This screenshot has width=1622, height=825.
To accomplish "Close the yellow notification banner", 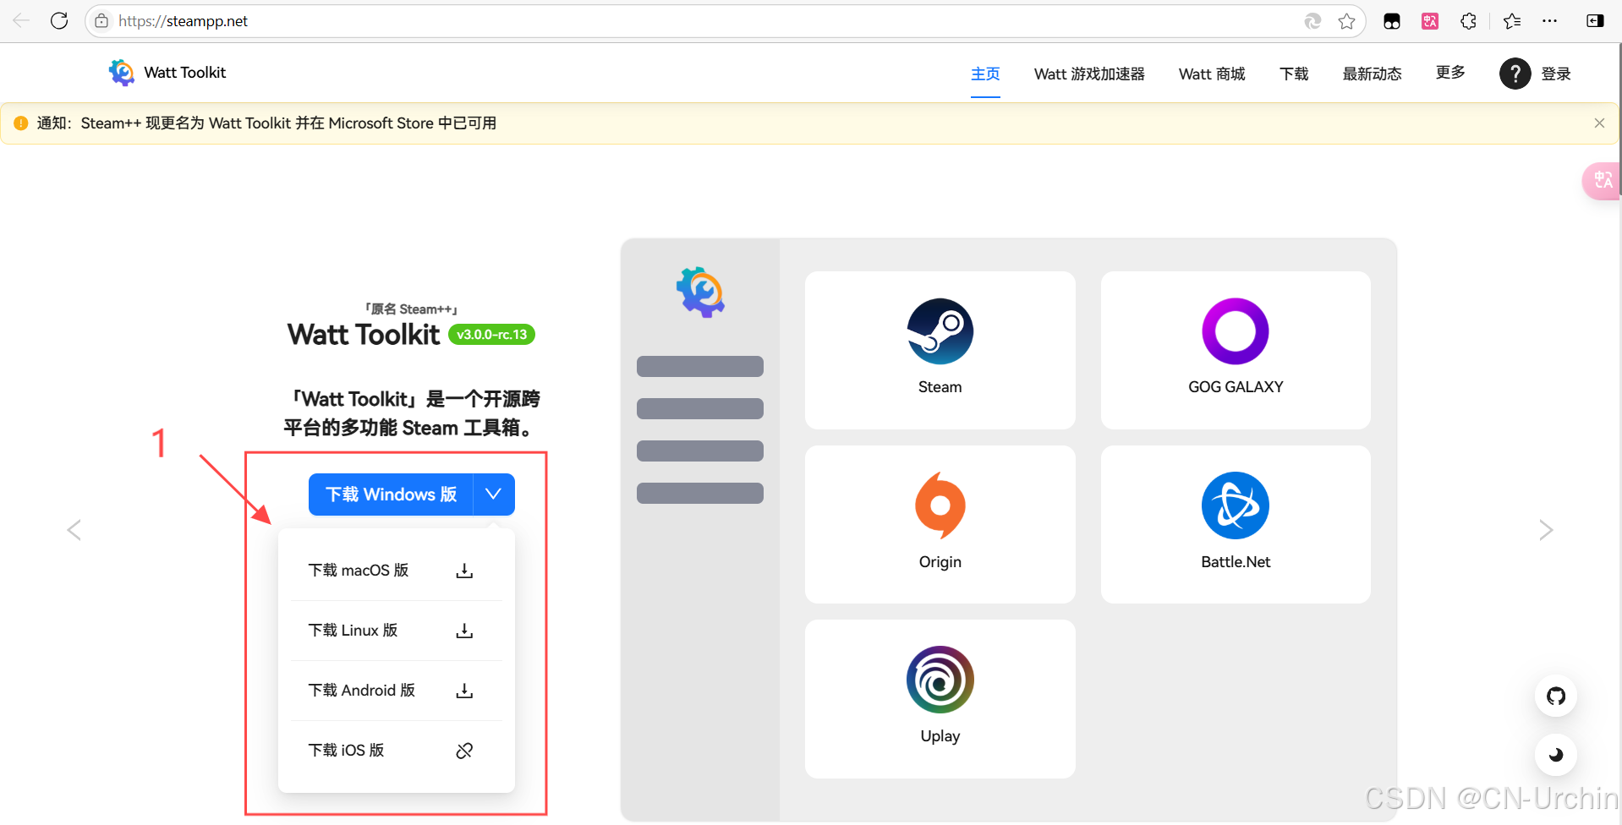I will [1599, 123].
